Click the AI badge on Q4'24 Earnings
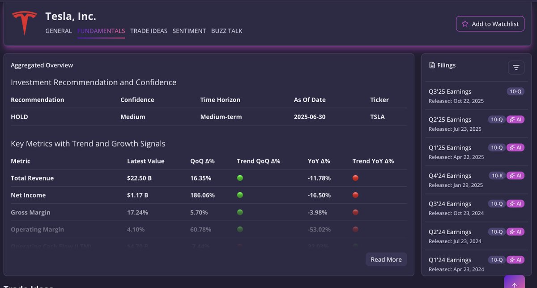537x288 pixels. point(515,176)
